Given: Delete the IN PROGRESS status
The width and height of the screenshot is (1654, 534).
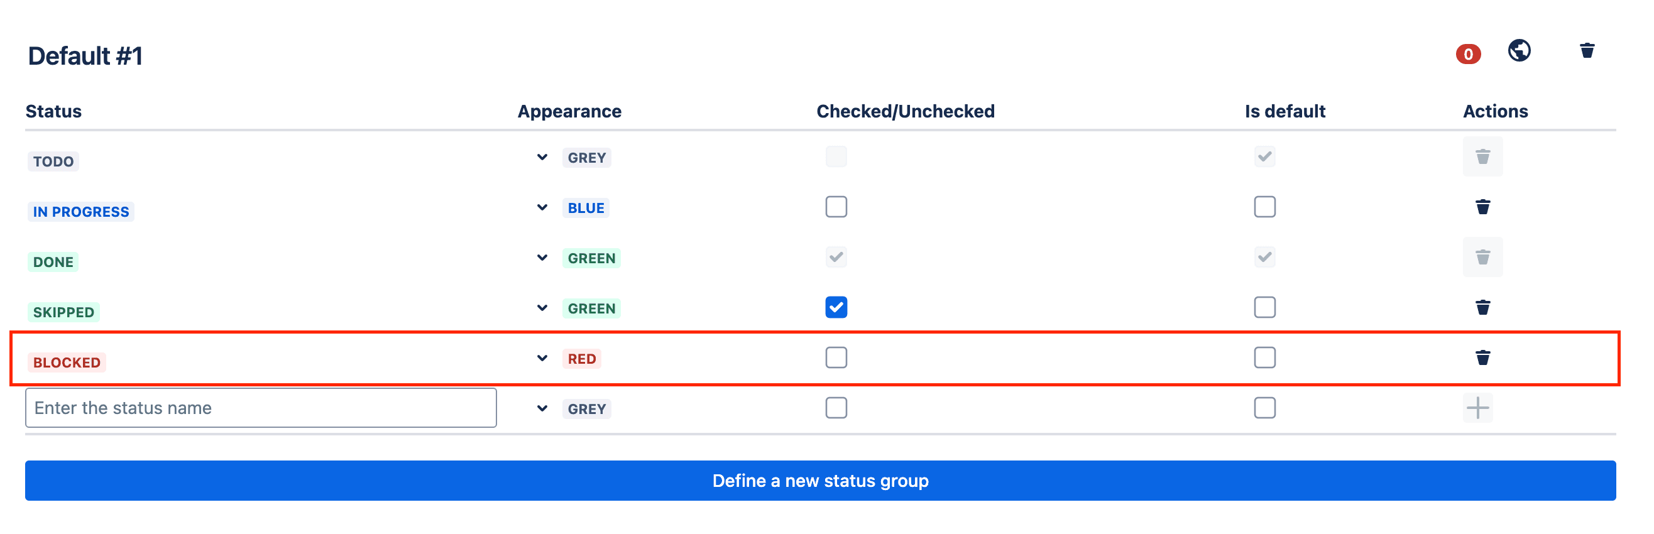Looking at the screenshot, I should coord(1482,207).
